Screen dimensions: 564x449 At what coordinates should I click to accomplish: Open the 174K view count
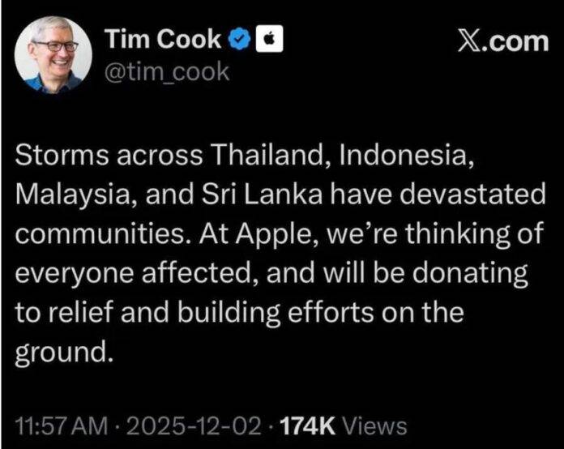[308, 426]
